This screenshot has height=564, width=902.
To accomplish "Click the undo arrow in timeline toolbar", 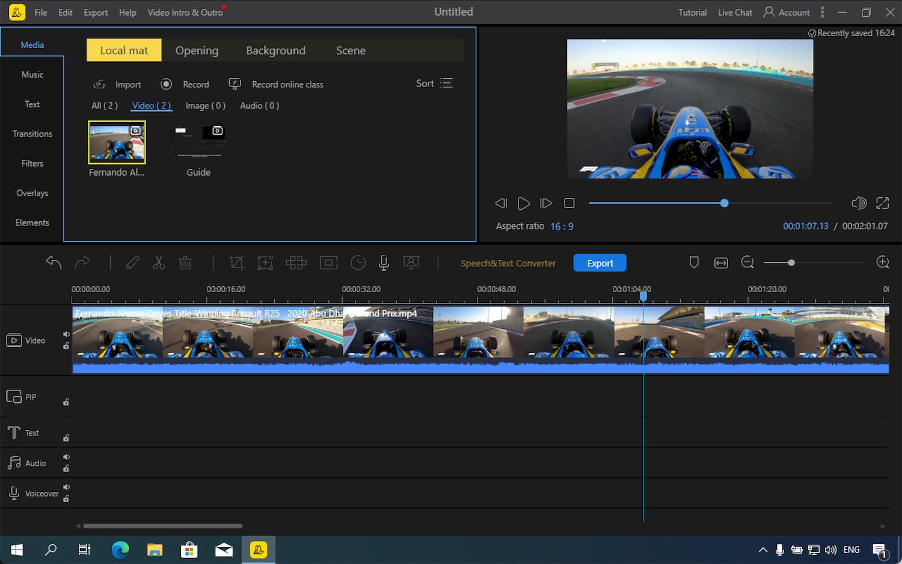I will coord(54,262).
